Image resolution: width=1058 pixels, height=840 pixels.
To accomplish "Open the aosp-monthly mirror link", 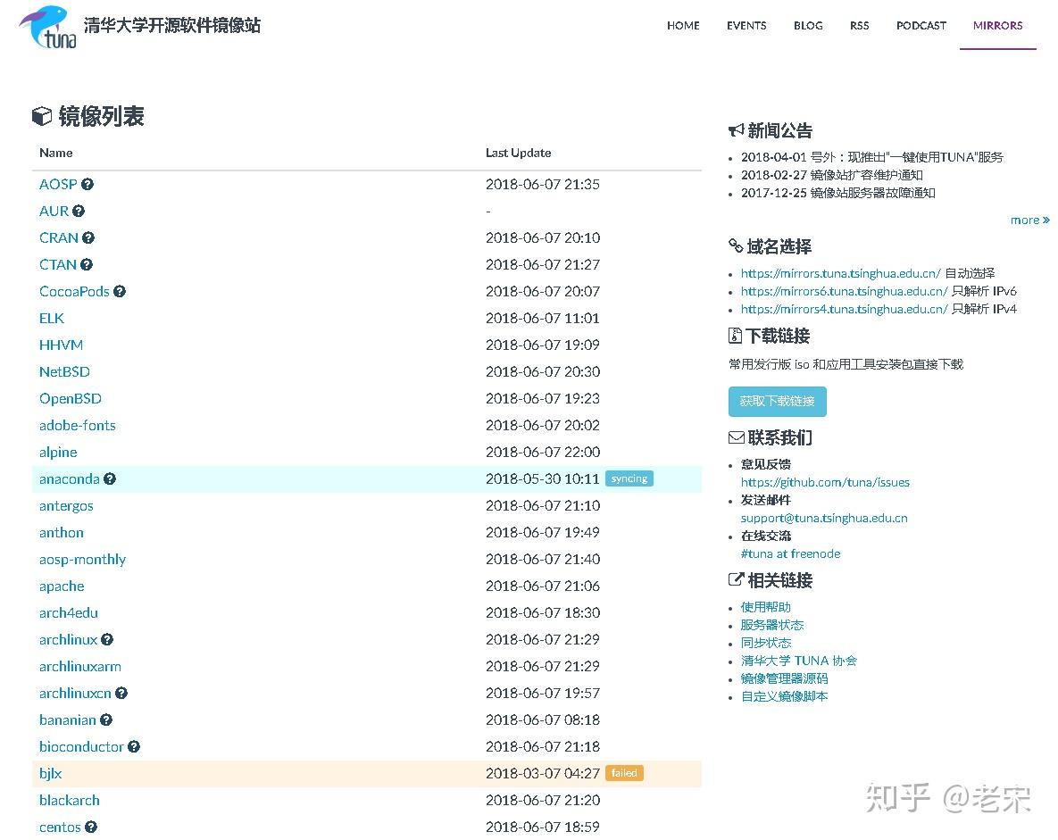I will point(82,560).
